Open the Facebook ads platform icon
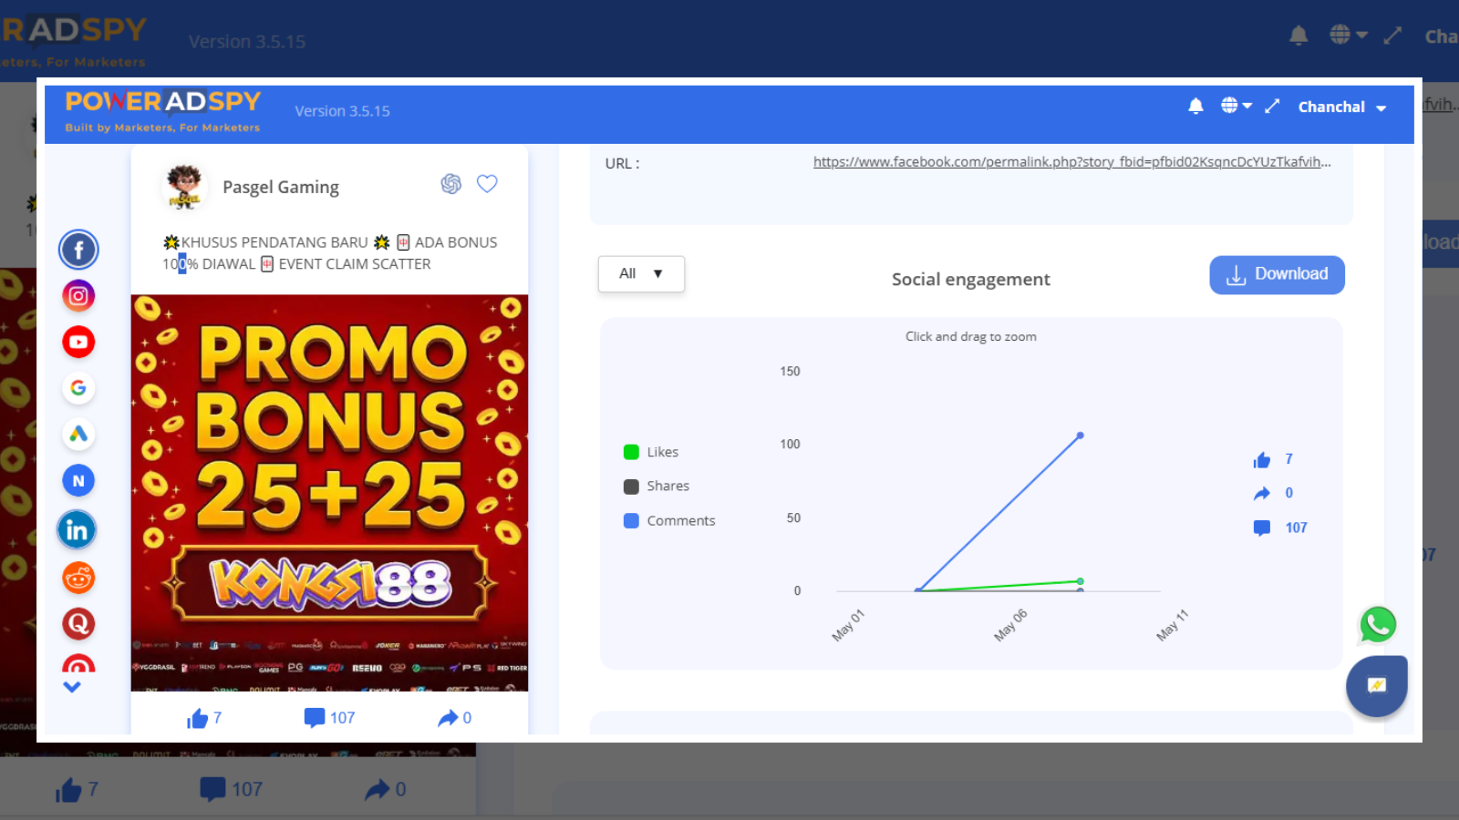 point(78,250)
